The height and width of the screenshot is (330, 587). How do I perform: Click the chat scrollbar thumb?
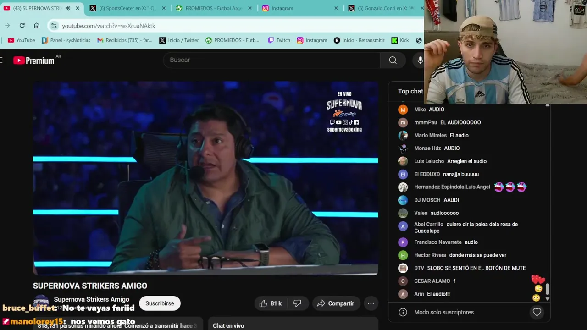547,289
